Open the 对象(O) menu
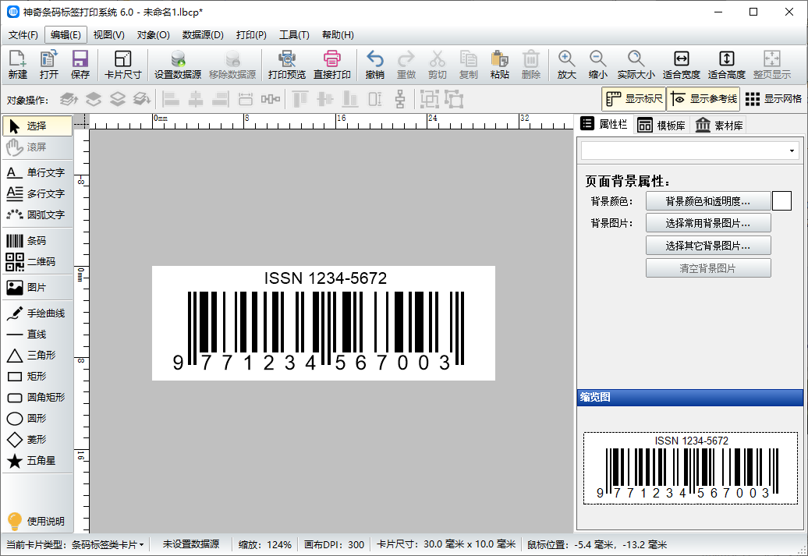The image size is (808, 556). coord(153,35)
